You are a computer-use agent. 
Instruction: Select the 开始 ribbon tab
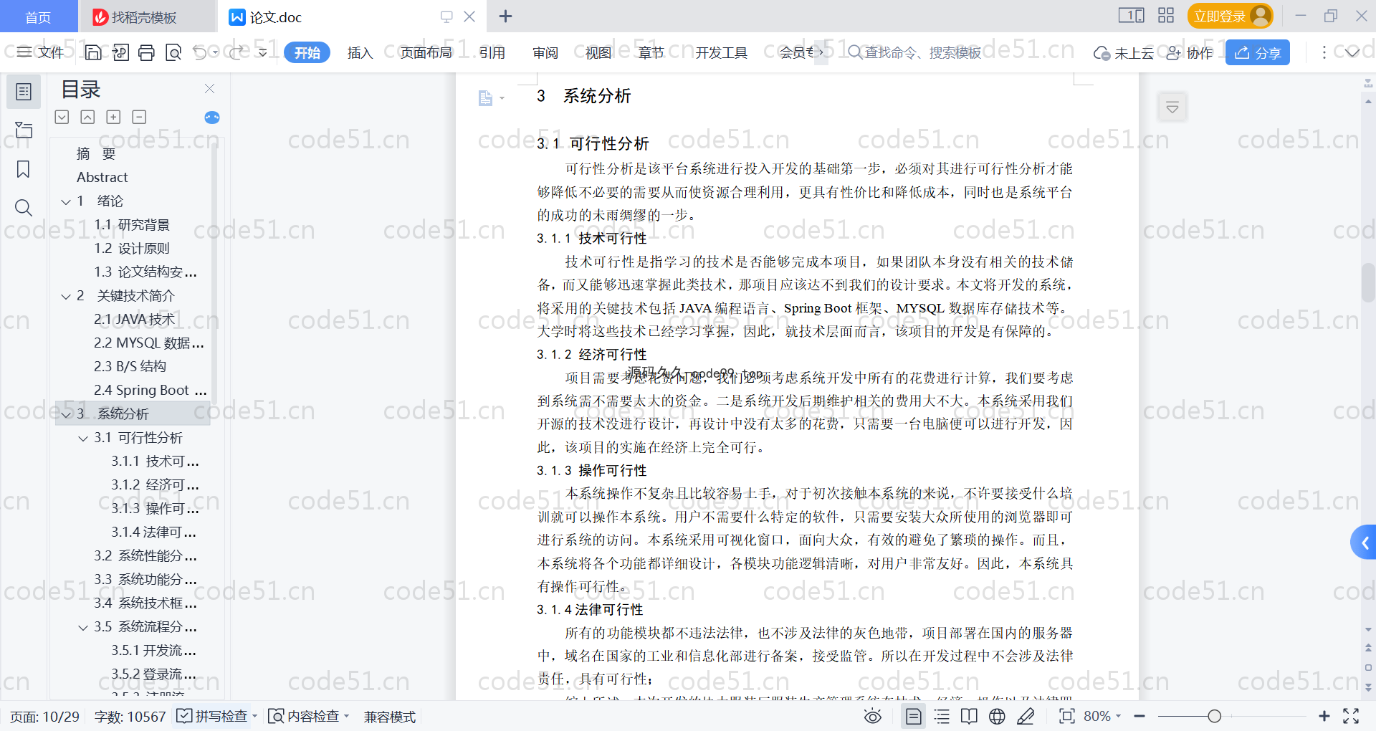[x=307, y=52]
